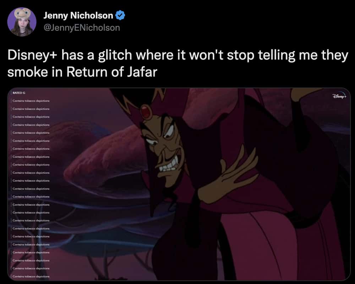355x284 pixels.
Task: Click the blue verified checkmark badge
Action: (120, 15)
